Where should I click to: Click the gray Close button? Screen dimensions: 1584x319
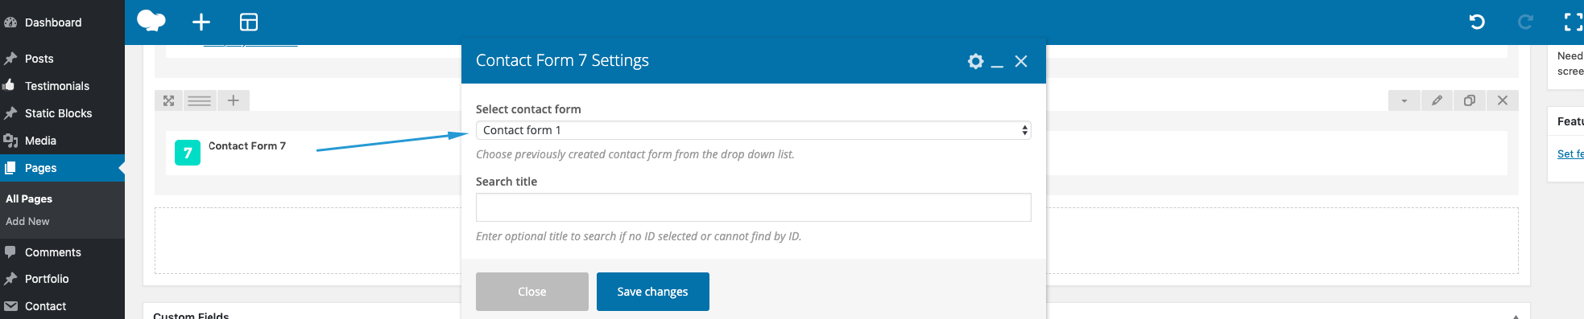click(x=532, y=292)
